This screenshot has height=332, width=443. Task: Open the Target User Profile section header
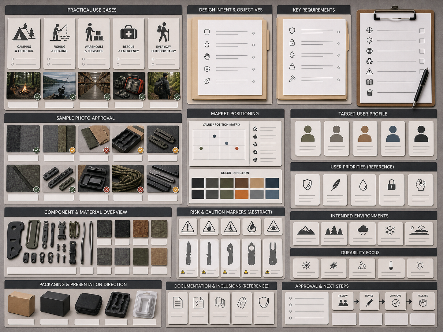click(363, 114)
